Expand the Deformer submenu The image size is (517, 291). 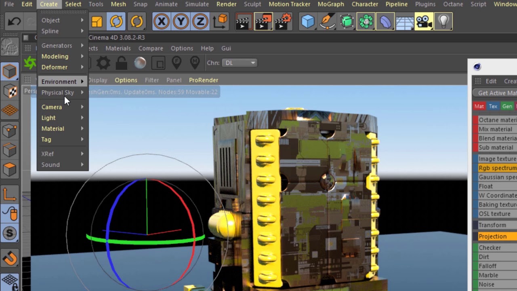coord(63,67)
